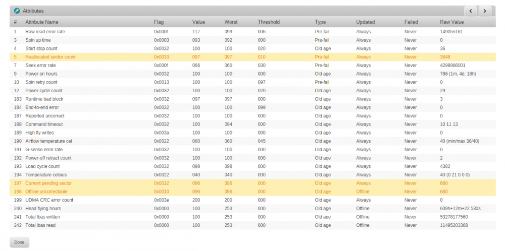The width and height of the screenshot is (505, 251).
Task: Click the Done button
Action: click(x=19, y=242)
